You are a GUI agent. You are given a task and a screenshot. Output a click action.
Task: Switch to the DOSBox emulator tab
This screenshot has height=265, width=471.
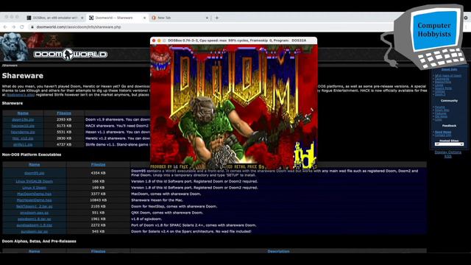[x=54, y=18]
